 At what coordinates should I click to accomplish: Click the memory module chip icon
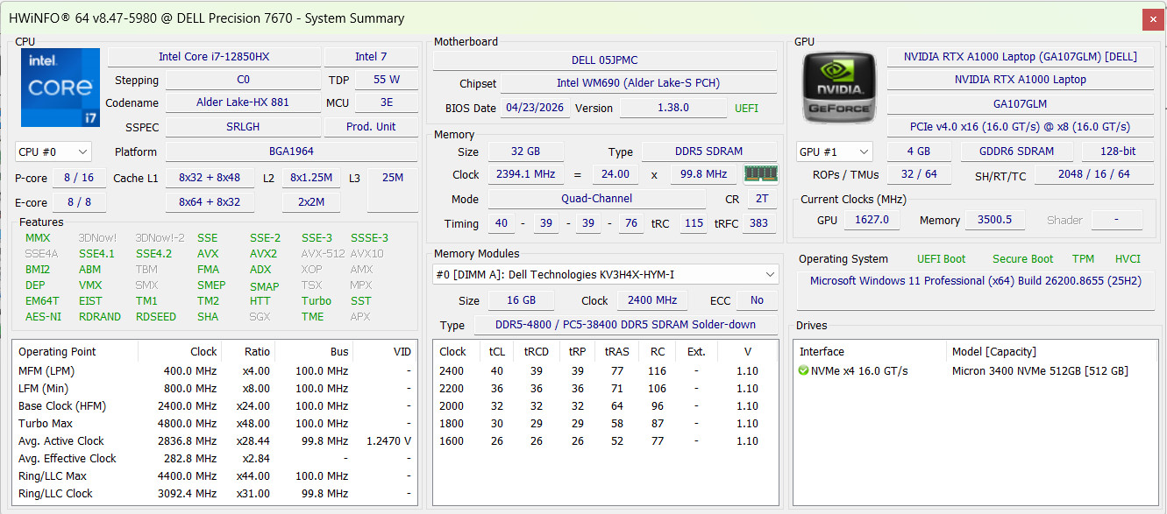(761, 173)
